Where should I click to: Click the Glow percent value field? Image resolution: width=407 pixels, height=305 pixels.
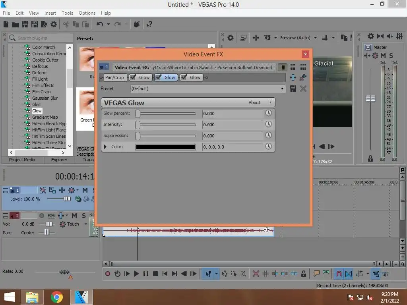coord(233,114)
